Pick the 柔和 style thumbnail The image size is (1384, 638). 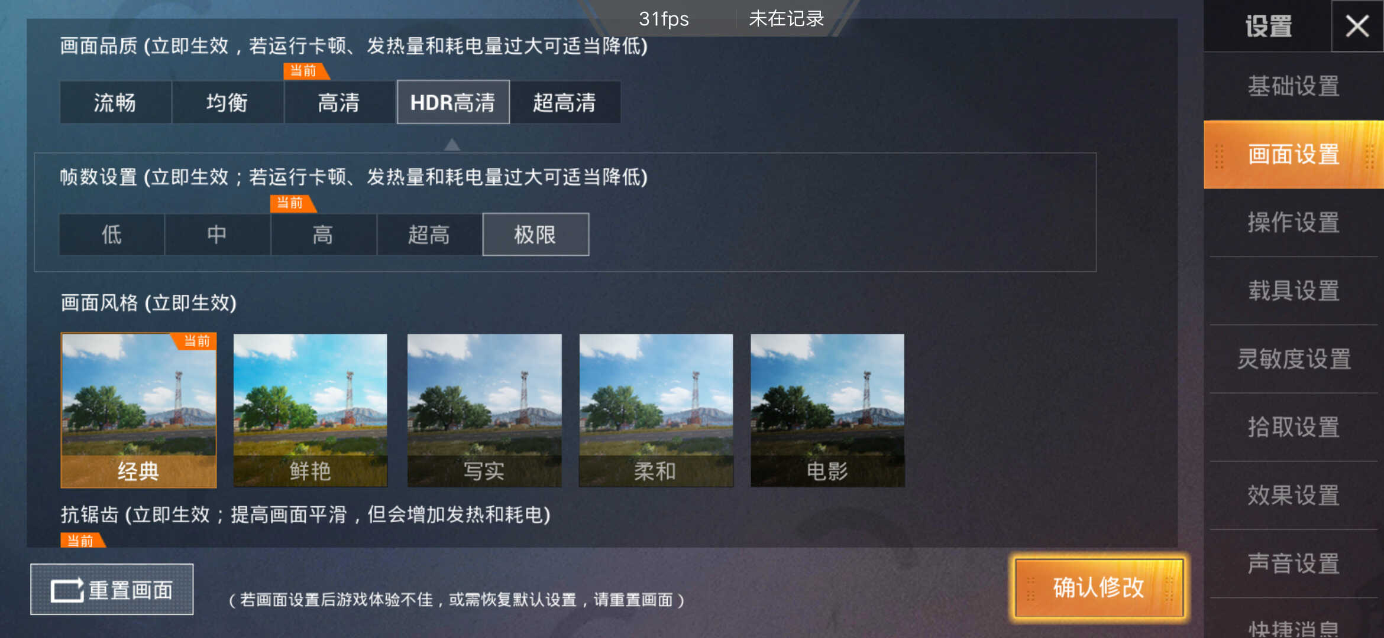point(656,411)
